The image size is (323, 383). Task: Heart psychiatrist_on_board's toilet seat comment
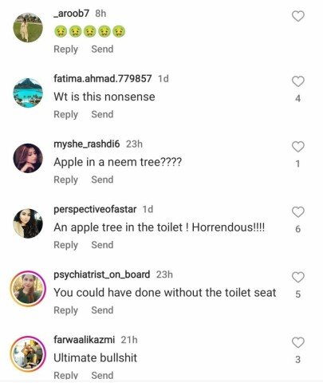[298, 277]
